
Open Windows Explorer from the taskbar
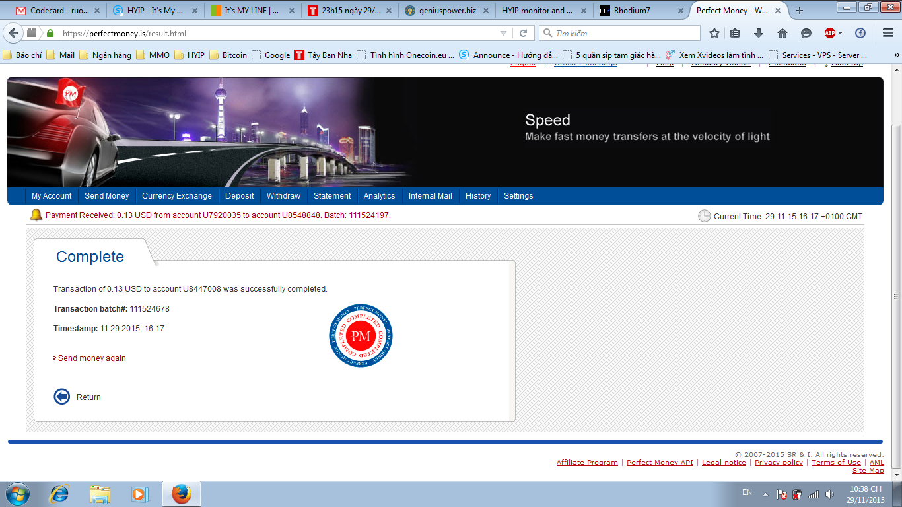100,494
